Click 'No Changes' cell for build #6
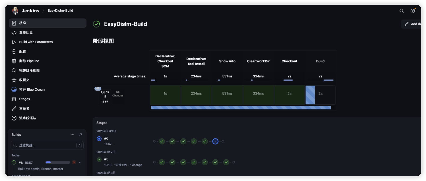The height and width of the screenshot is (181, 426). click(118, 94)
